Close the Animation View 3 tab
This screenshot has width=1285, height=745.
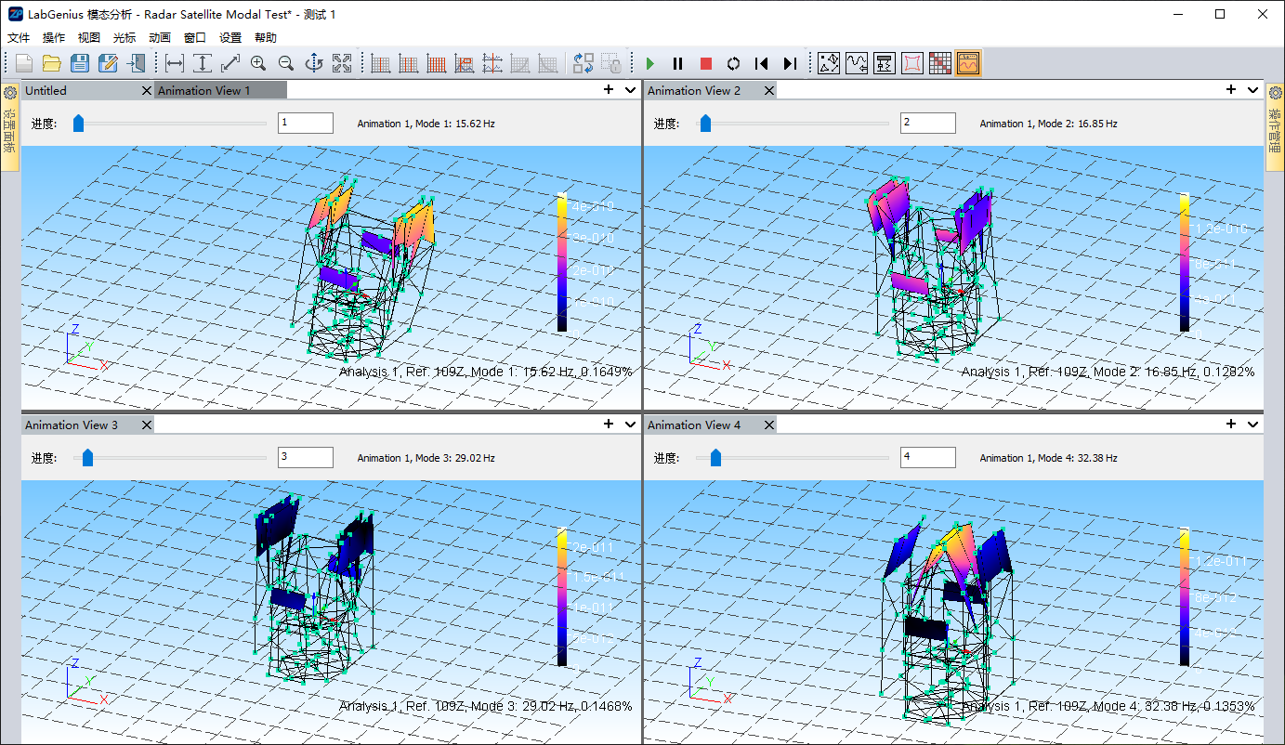[146, 425]
